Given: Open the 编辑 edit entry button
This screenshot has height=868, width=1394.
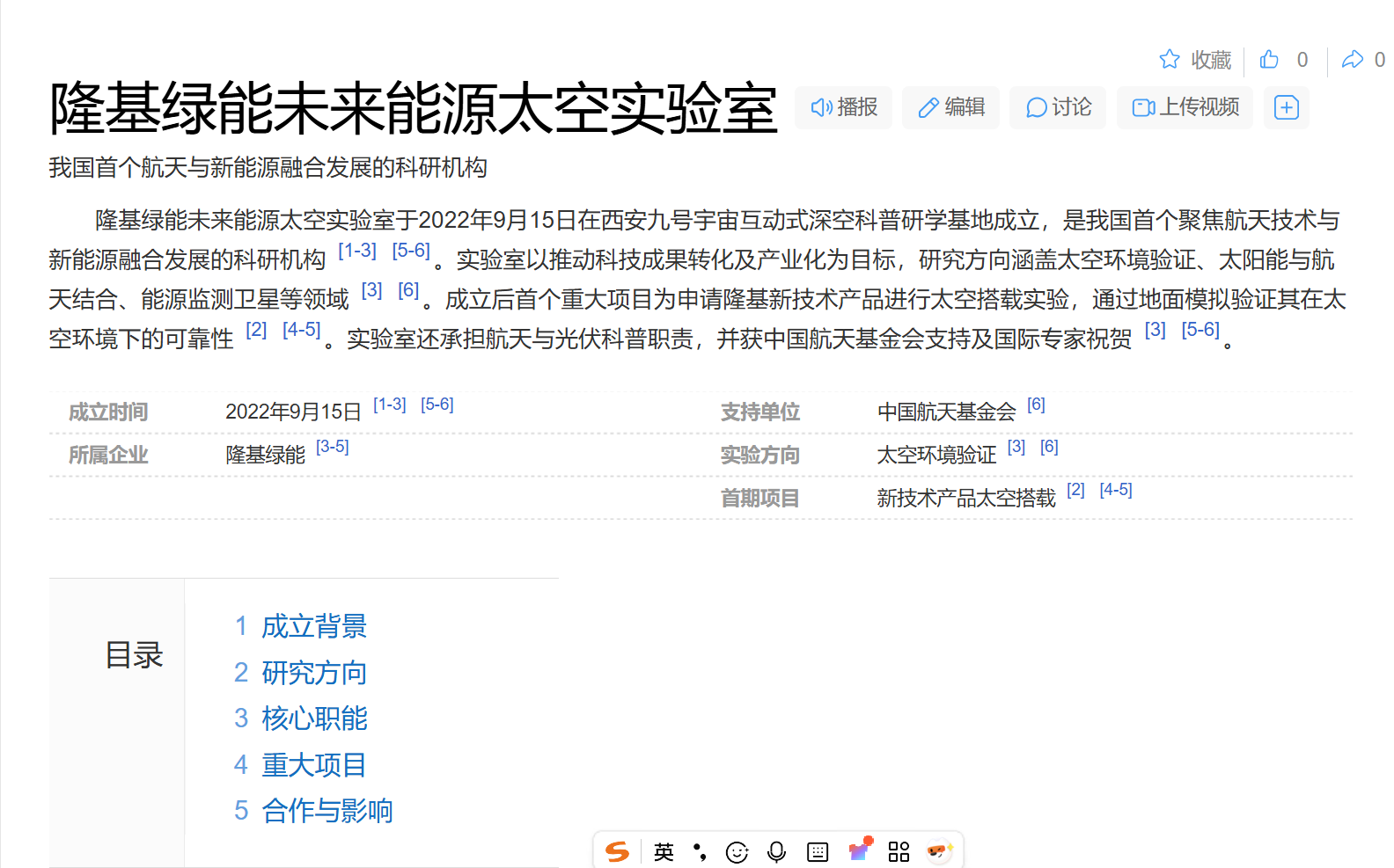Looking at the screenshot, I should 950,107.
